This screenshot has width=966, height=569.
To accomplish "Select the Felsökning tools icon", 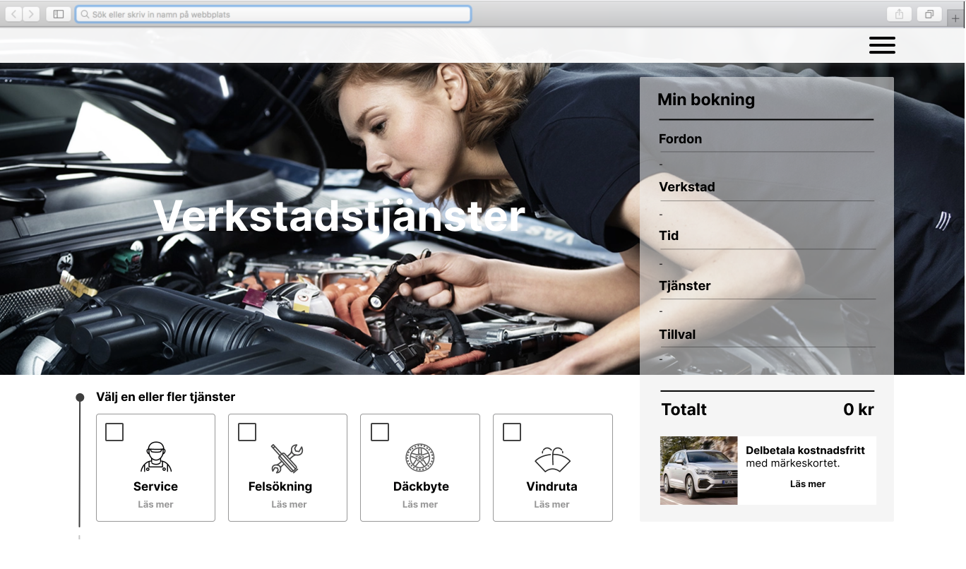I will click(287, 458).
